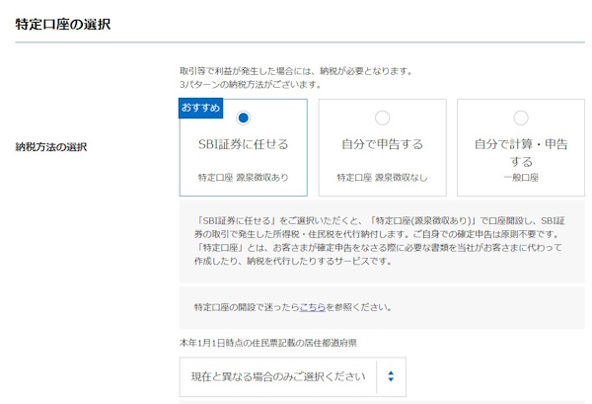Screen dimensions: 592x404
Task: Select the SBI証券に任せる radio button
Action: click(x=243, y=118)
